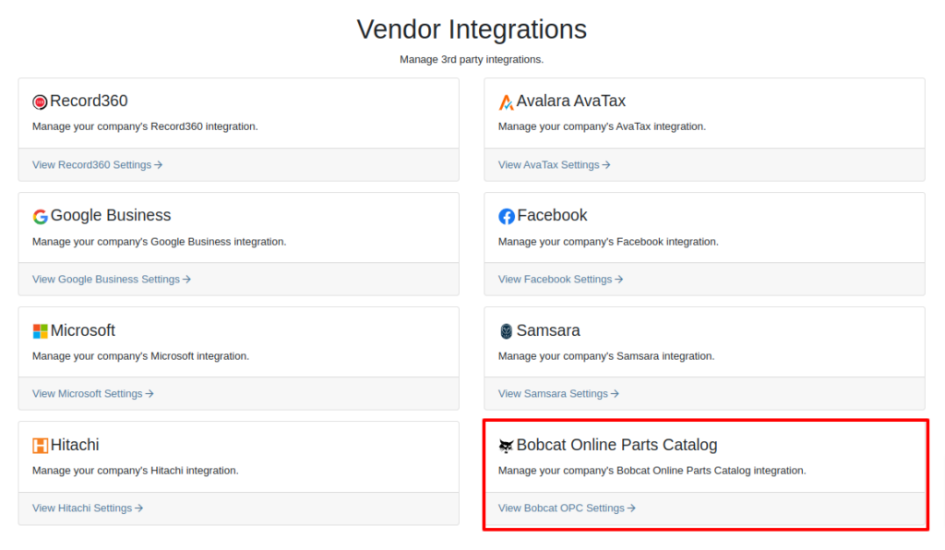Click the Bobcat Online Parts Catalog heading
945x550 pixels.
pos(616,445)
